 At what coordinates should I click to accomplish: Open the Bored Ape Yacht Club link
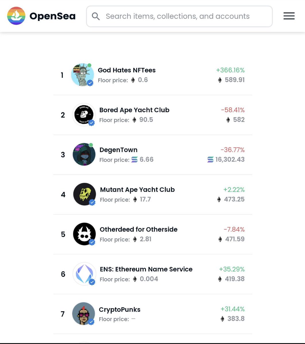coord(134,110)
